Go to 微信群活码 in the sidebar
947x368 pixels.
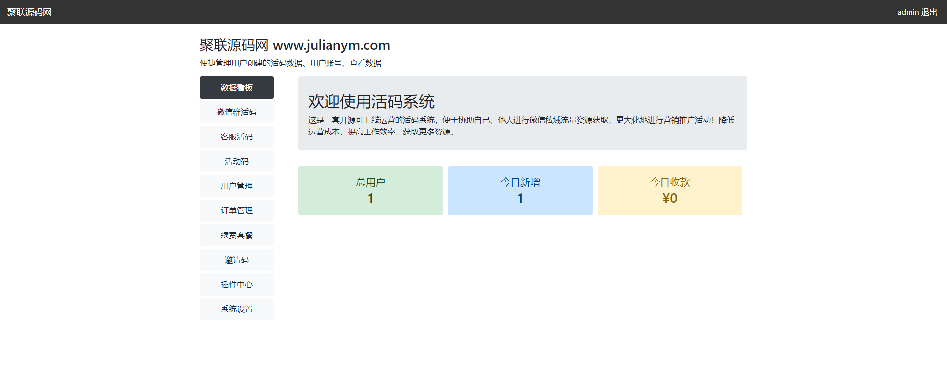(x=237, y=112)
